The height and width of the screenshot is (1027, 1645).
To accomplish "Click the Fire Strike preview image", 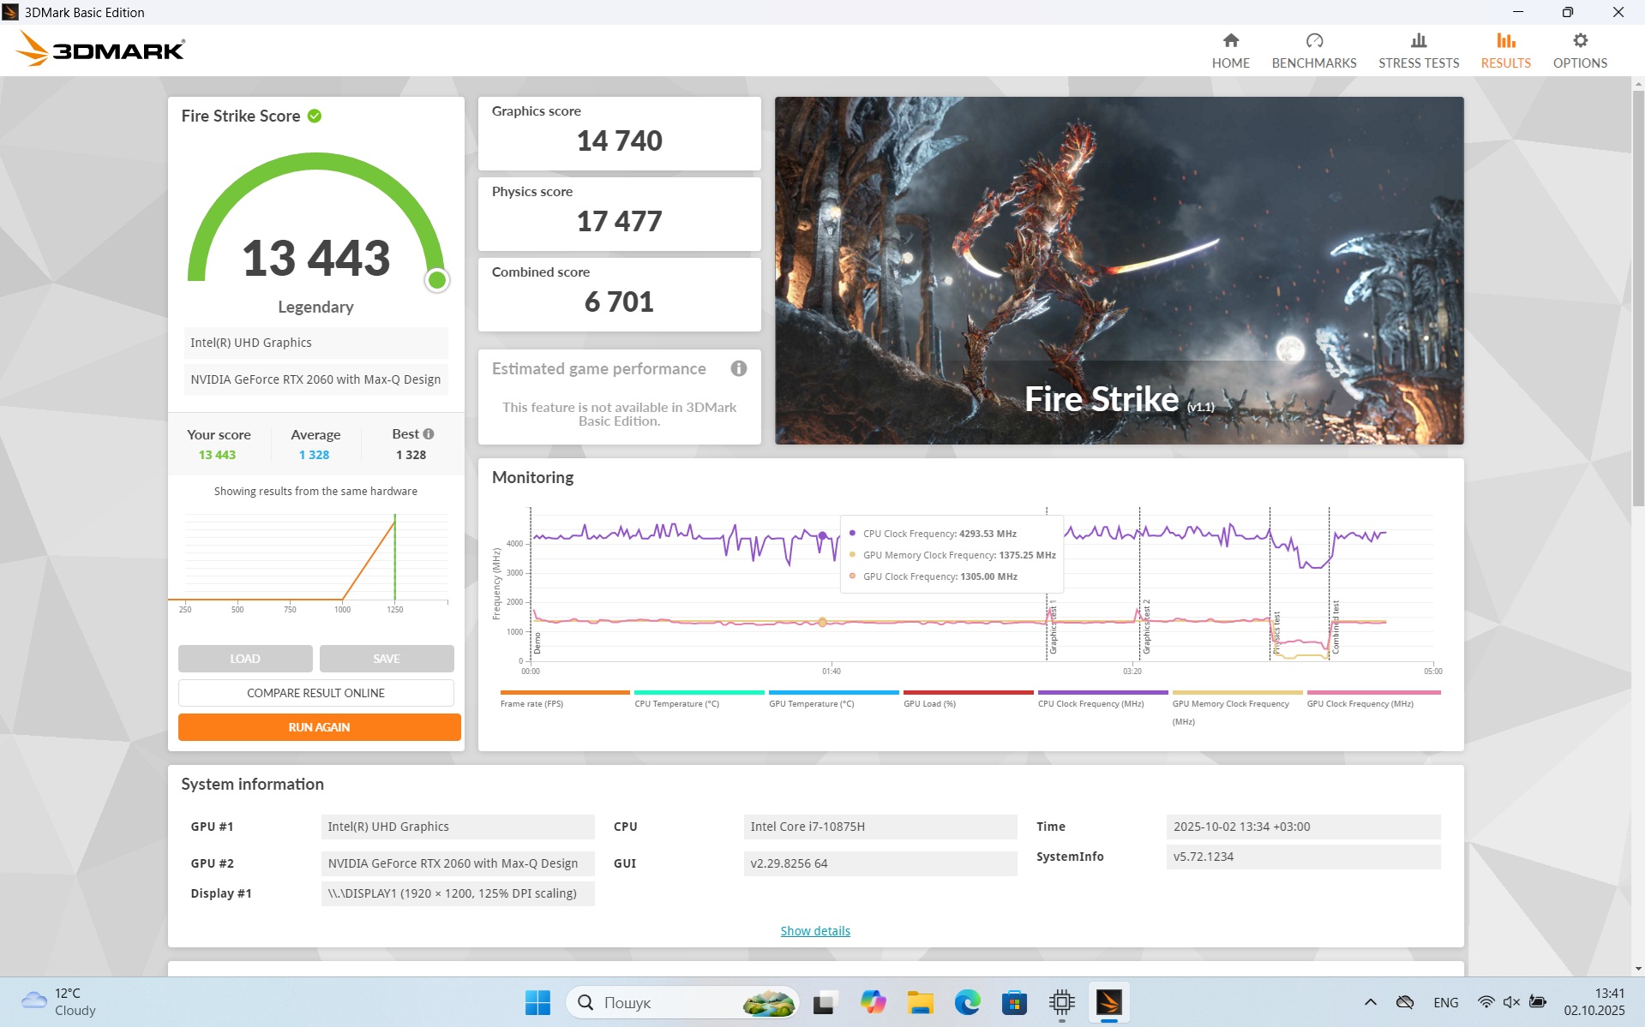I will tap(1119, 270).
